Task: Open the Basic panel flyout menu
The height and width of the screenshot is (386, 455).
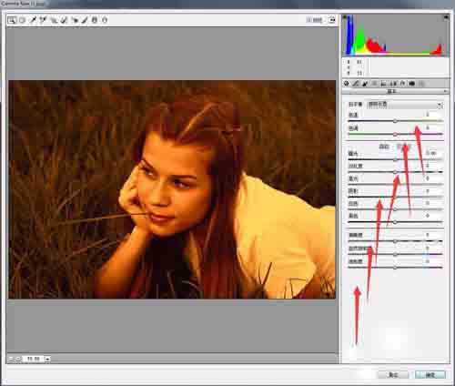Action: [445, 91]
